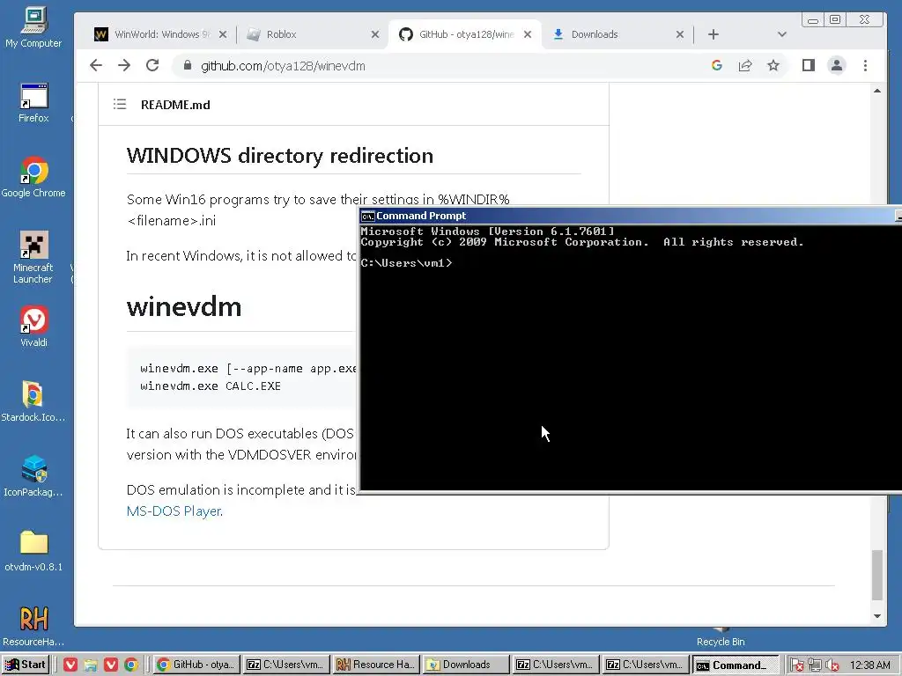This screenshot has height=676, width=902.
Task: Launch Firefox from desktop shortcut
Action: (33, 104)
